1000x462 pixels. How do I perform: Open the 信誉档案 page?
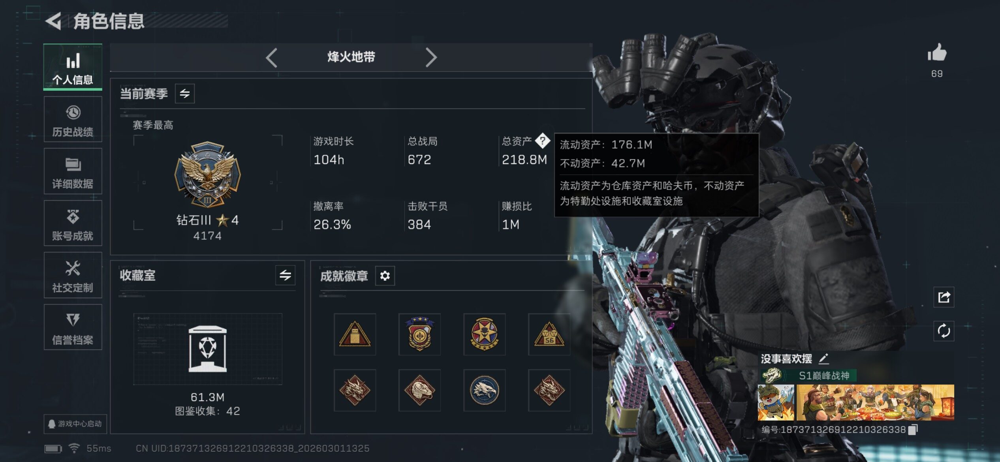pyautogui.click(x=73, y=327)
